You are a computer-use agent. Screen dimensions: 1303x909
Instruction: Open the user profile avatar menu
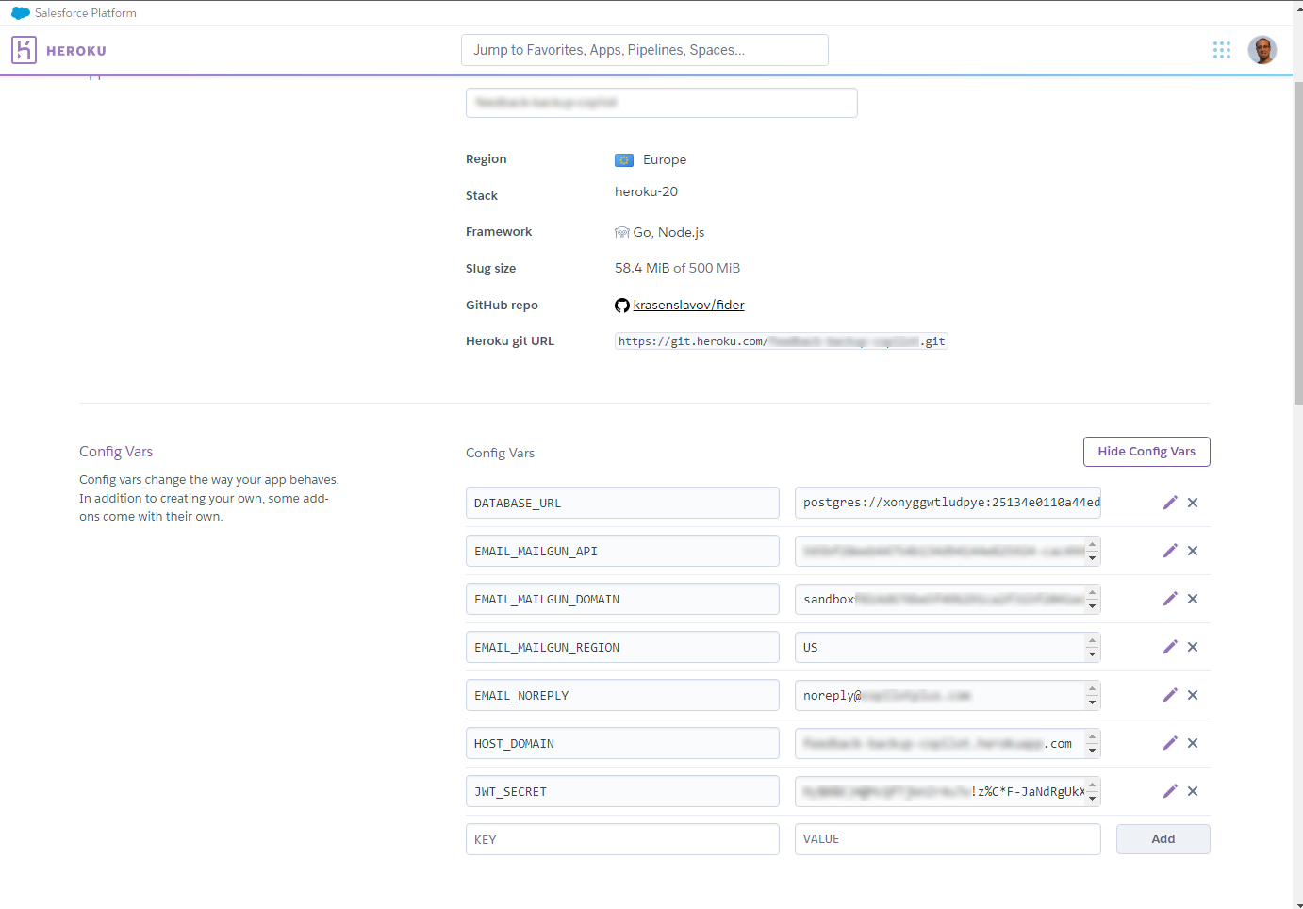1262,50
